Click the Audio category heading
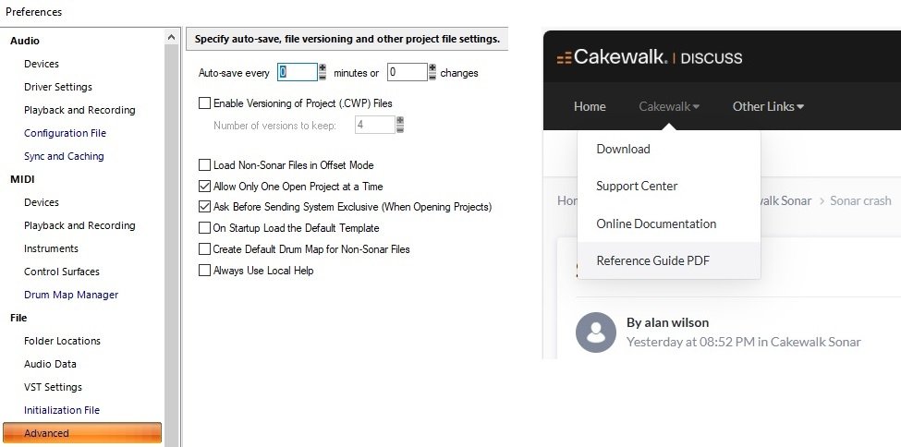This screenshot has width=901, height=447. point(25,41)
